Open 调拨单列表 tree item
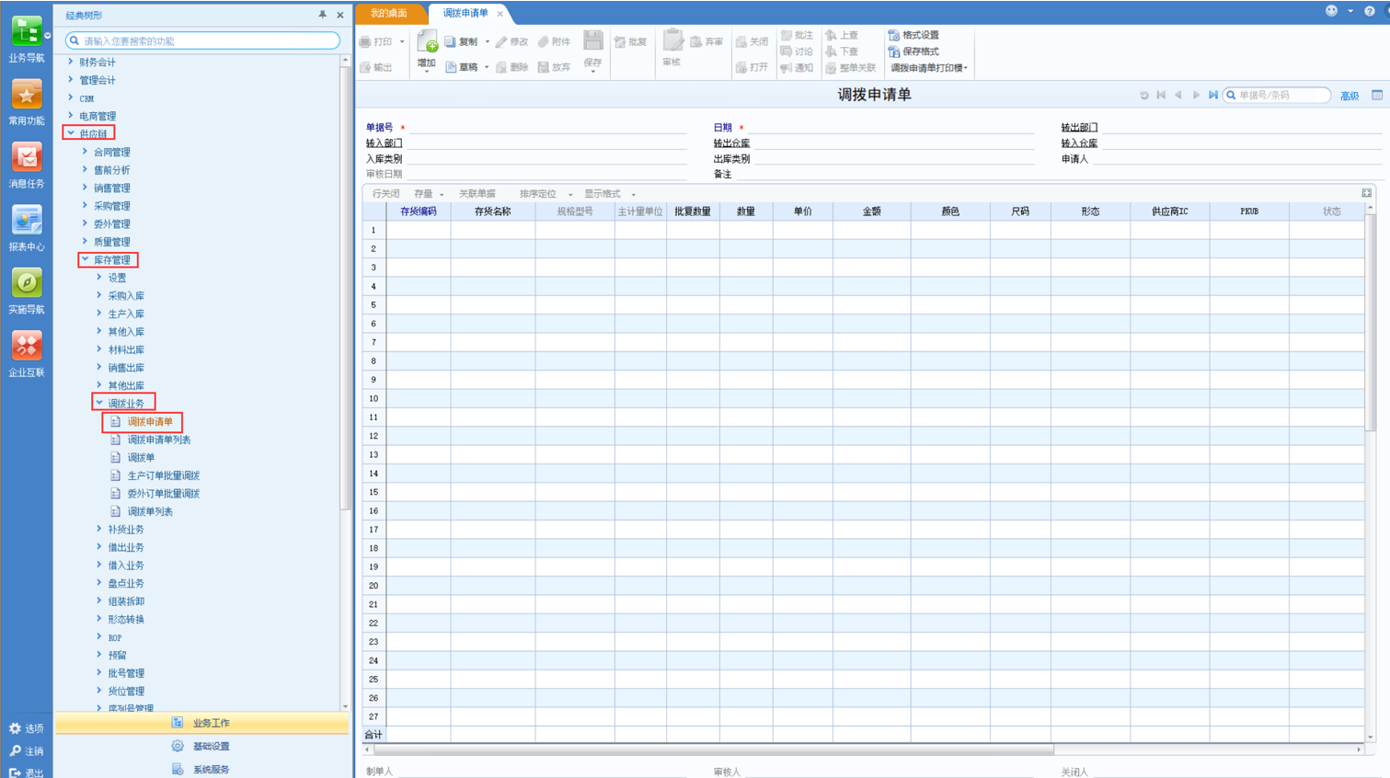This screenshot has width=1390, height=778. point(150,511)
